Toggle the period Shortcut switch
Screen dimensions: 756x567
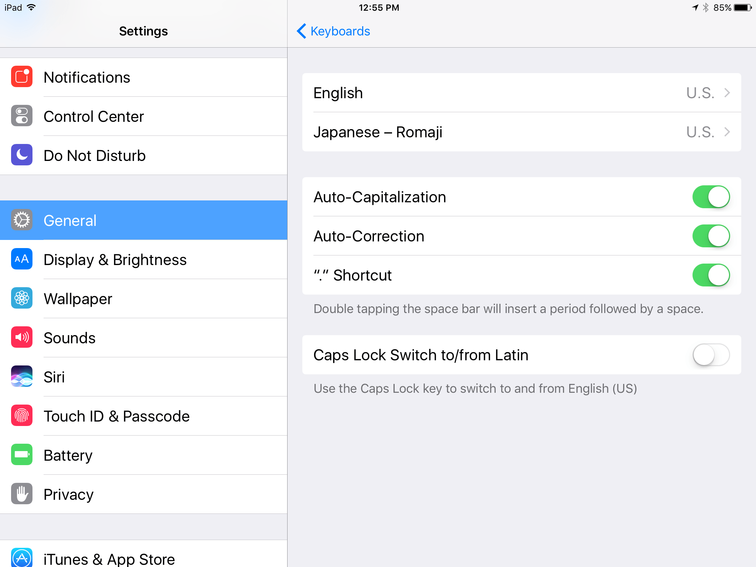coord(711,275)
